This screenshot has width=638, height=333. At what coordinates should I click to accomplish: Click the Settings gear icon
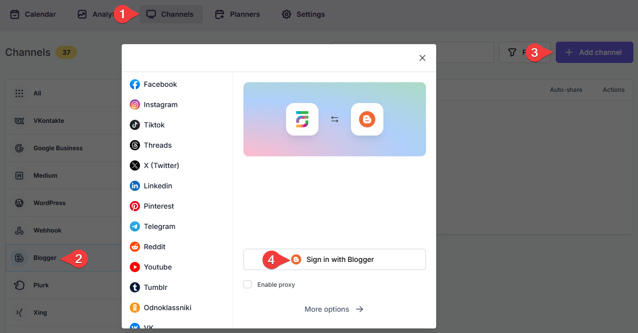pos(287,14)
